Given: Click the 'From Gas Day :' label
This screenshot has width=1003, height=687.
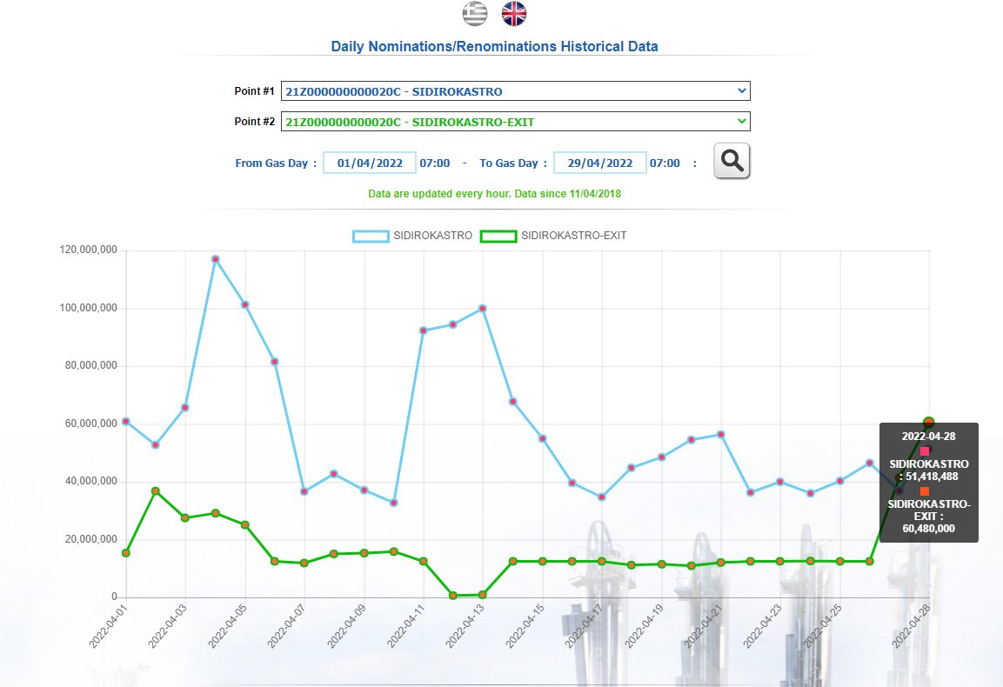Looking at the screenshot, I should [x=276, y=163].
